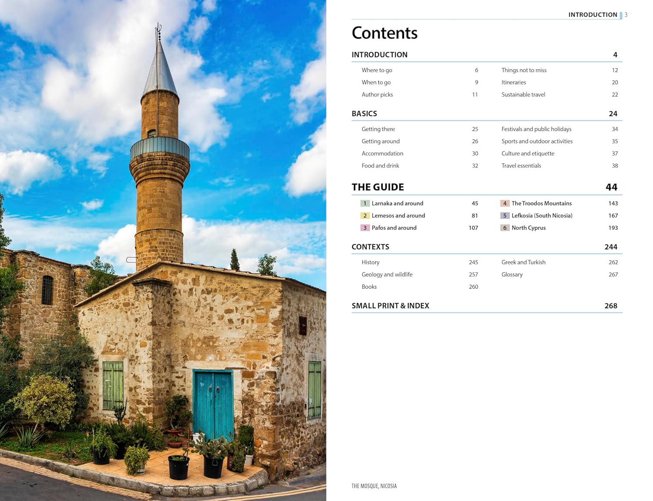Go to The Troodos Mountains entry

pos(541,203)
